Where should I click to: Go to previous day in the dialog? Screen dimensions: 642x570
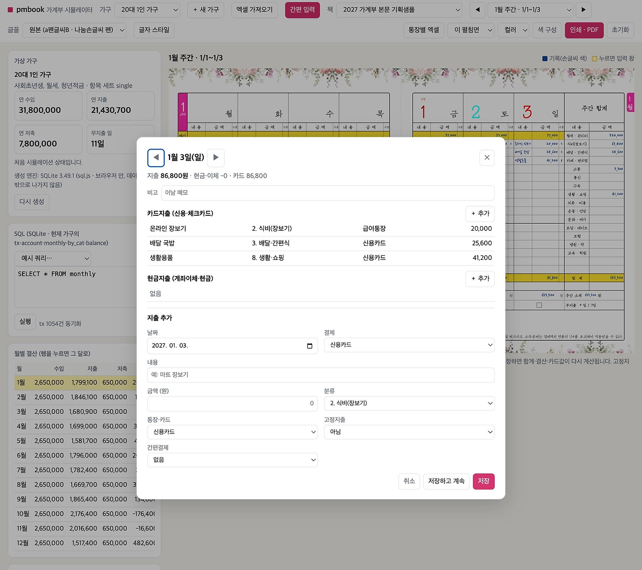tap(156, 158)
